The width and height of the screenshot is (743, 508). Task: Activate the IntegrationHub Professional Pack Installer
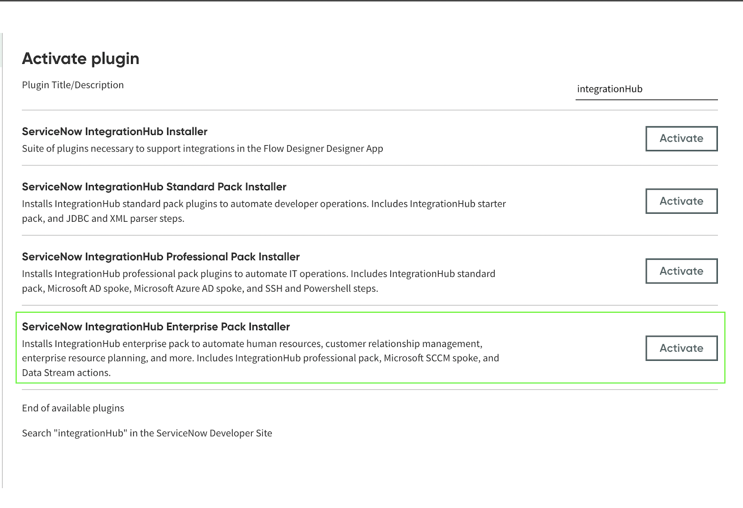pyautogui.click(x=681, y=271)
